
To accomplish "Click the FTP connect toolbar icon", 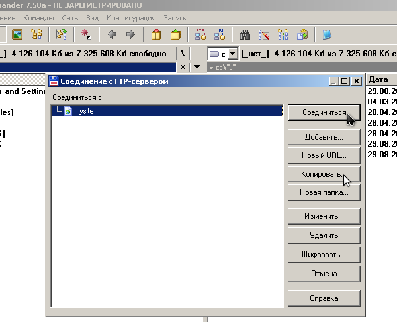I will (200, 34).
